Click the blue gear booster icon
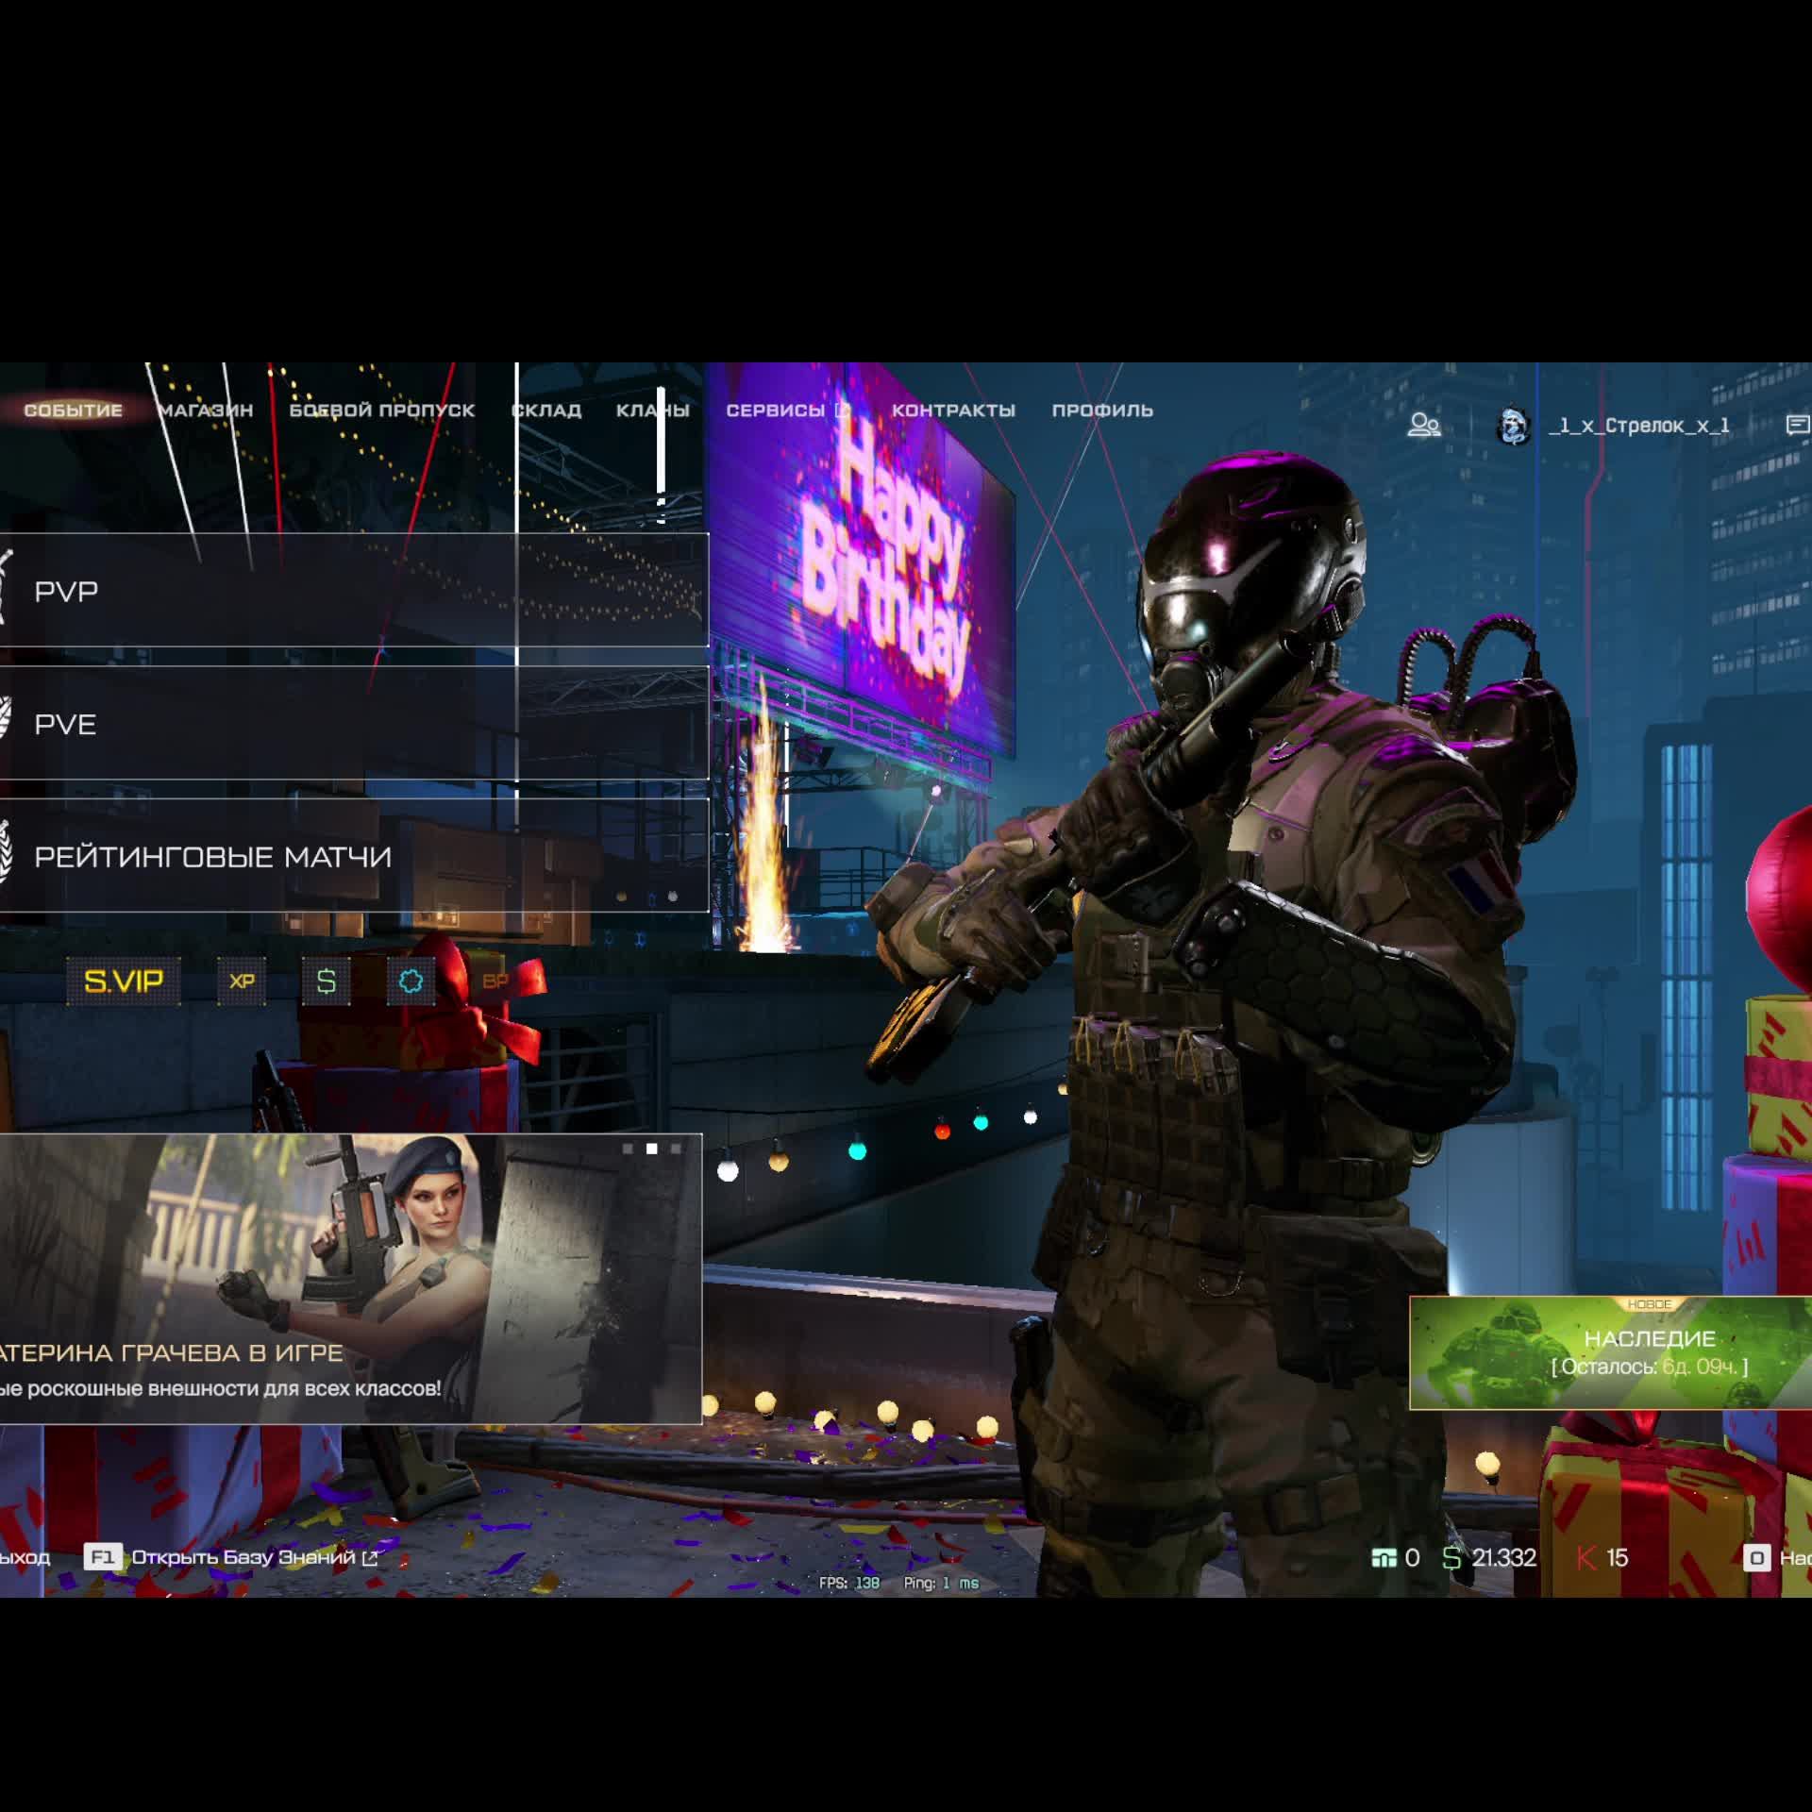 tap(411, 981)
